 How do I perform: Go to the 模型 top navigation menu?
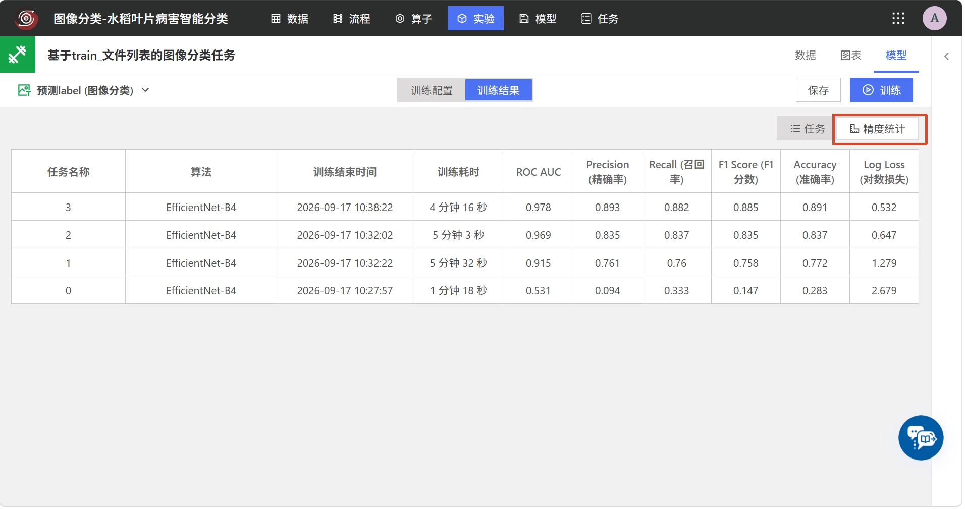point(538,19)
